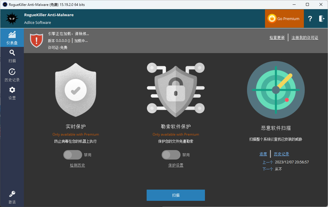Click the RogueKiller spiky logo icon

click(x=12, y=19)
